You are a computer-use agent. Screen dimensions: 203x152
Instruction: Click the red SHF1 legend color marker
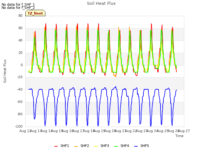(x=56, y=146)
